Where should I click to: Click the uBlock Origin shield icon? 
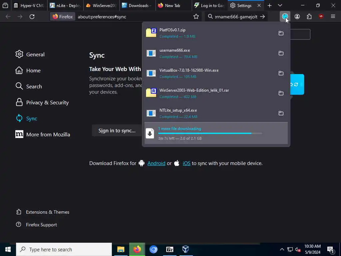(x=321, y=17)
